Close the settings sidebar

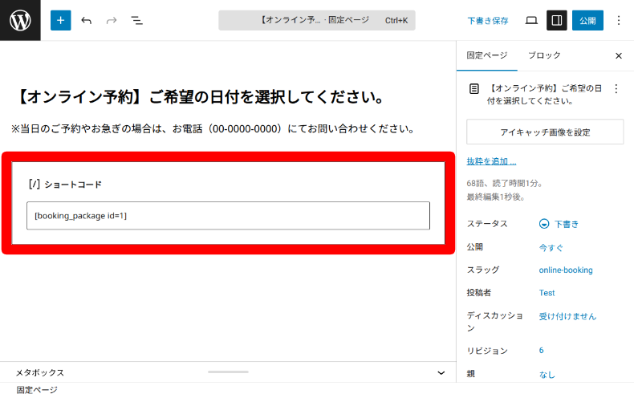pos(619,56)
